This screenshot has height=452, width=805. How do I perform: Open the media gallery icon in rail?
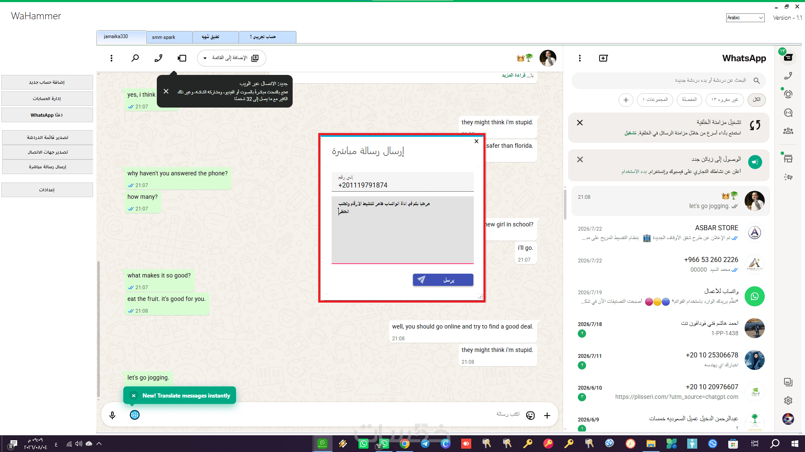click(788, 382)
